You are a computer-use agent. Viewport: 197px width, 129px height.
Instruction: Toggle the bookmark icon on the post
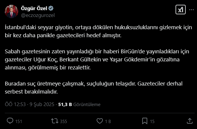coord(145,121)
